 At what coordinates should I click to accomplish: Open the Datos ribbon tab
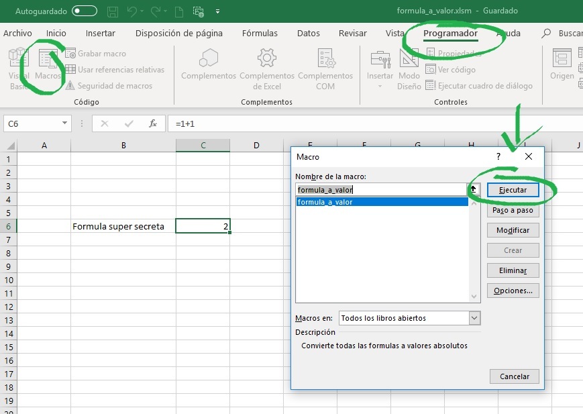pyautogui.click(x=308, y=34)
